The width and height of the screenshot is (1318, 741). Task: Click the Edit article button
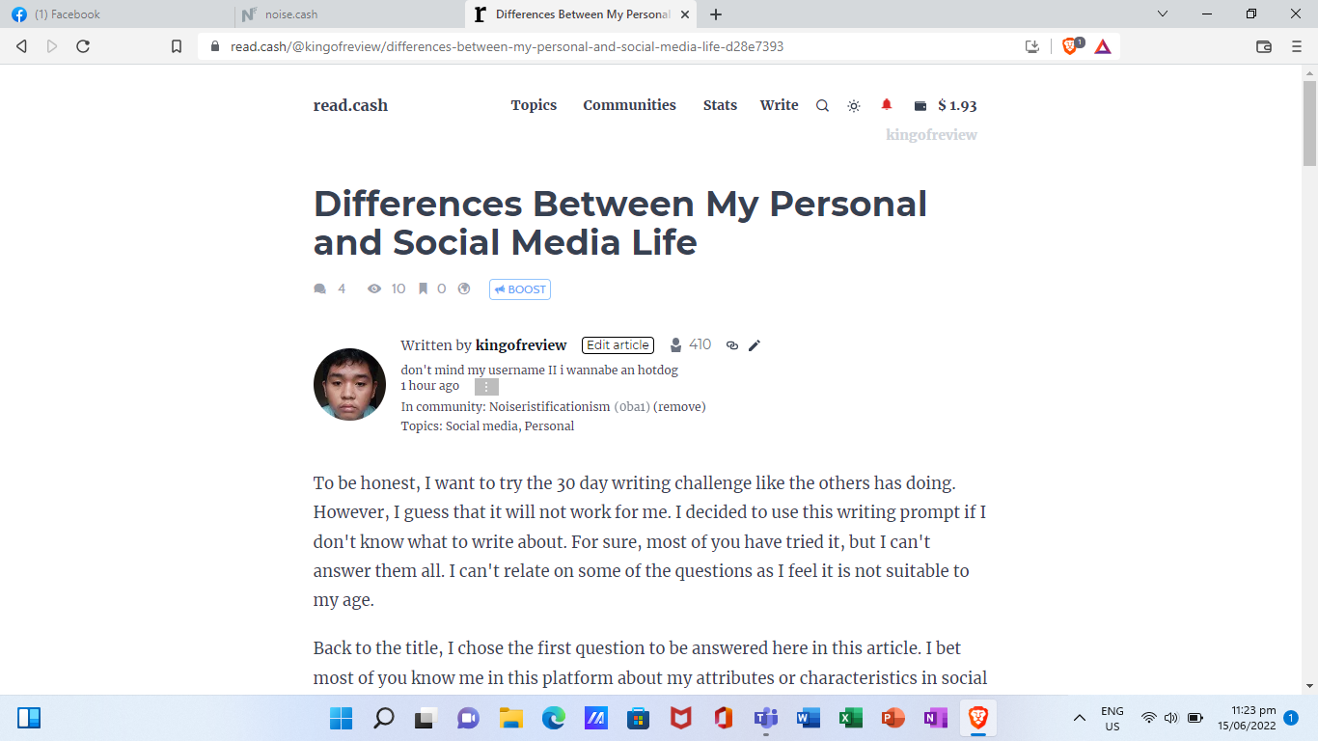click(x=618, y=345)
